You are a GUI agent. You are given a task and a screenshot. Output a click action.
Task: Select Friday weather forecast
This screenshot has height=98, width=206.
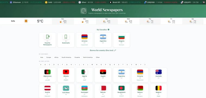[x=171, y=21]
